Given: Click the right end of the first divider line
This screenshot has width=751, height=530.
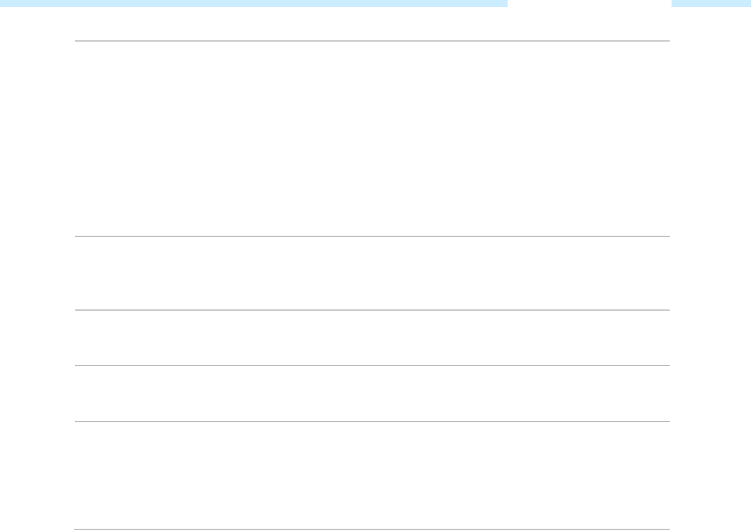Looking at the screenshot, I should click(x=668, y=41).
